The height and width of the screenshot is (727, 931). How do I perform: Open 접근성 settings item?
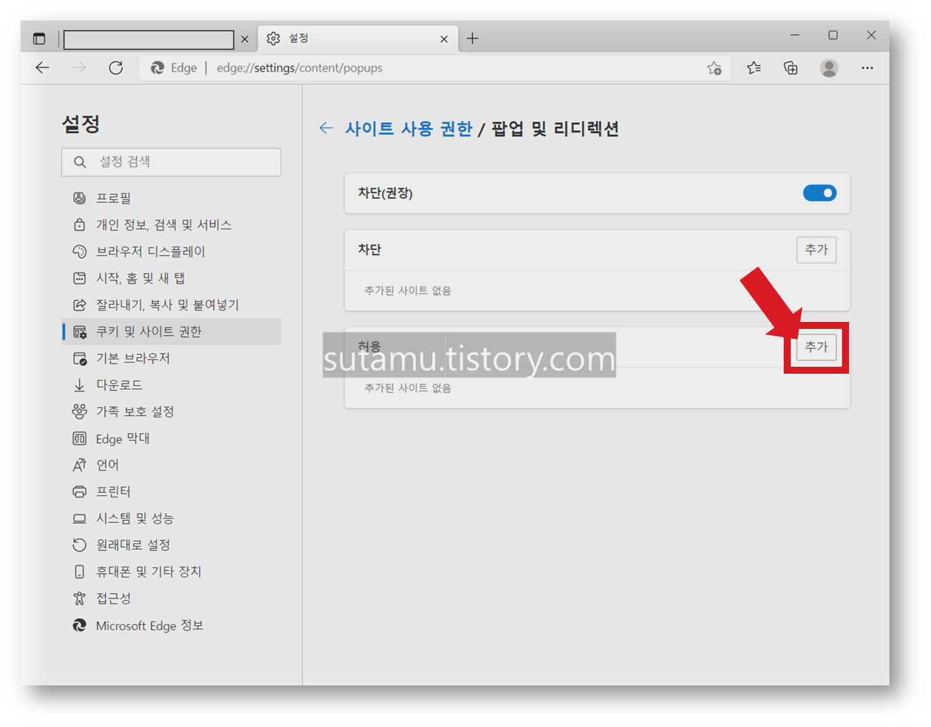171,598
